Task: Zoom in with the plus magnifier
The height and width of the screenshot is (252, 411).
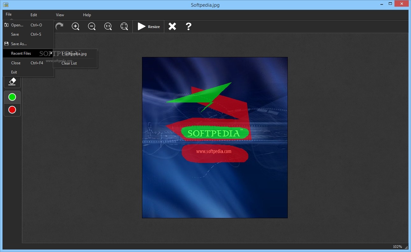Action: pos(76,26)
